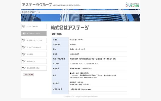
Task: Click the date 平成22年1月22日
Action: (x=77, y=49)
